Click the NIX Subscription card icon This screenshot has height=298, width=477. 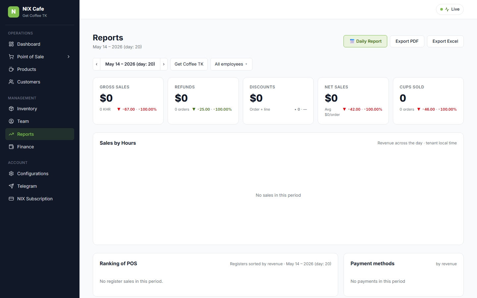click(x=11, y=199)
